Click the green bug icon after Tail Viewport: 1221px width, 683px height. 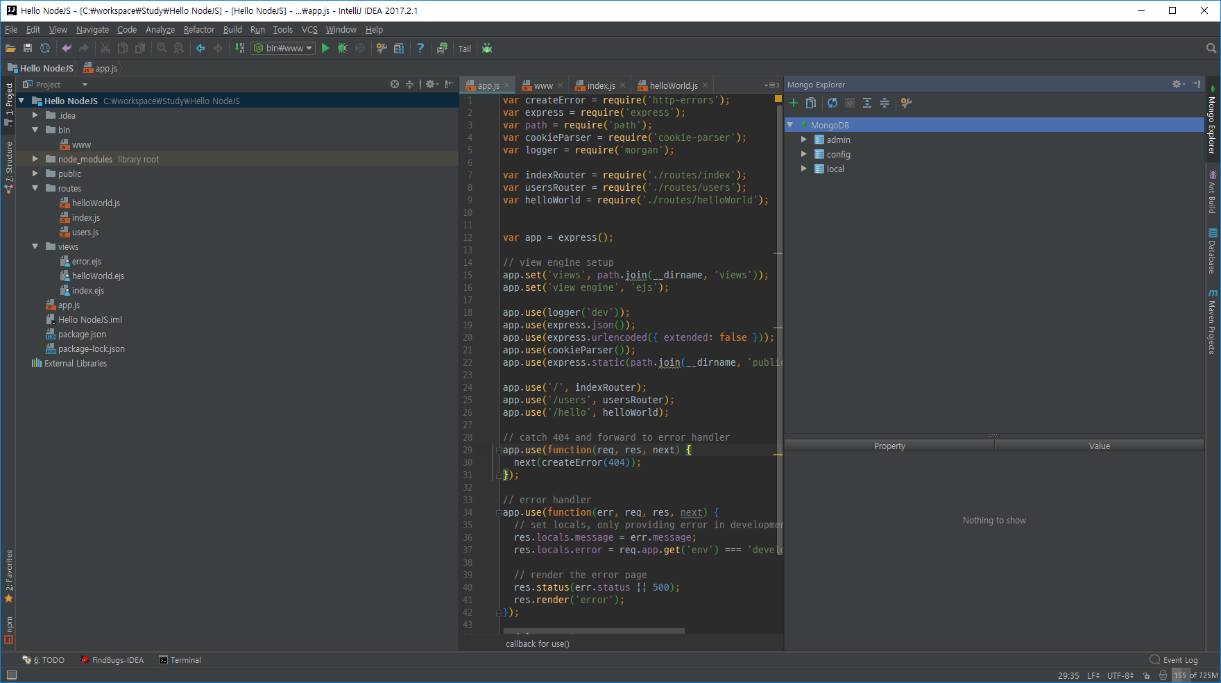pos(487,49)
